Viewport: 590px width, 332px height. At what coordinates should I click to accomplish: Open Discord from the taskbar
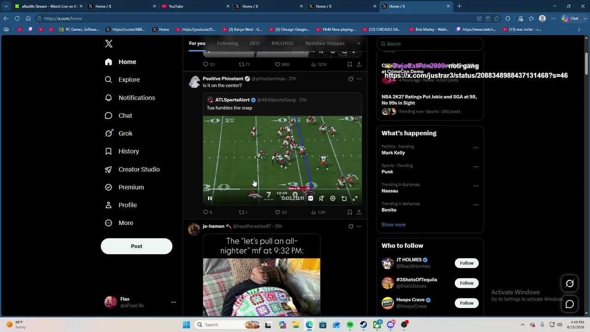[391, 325]
